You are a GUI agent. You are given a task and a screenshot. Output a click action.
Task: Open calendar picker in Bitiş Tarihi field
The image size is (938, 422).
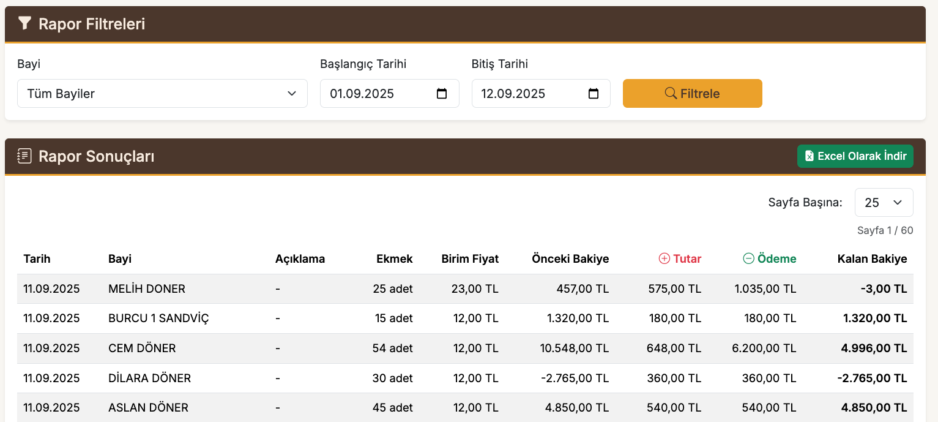pos(593,94)
